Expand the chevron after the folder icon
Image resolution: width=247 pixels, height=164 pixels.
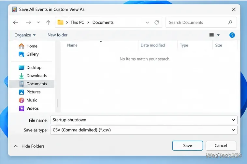pyautogui.click(x=67, y=22)
